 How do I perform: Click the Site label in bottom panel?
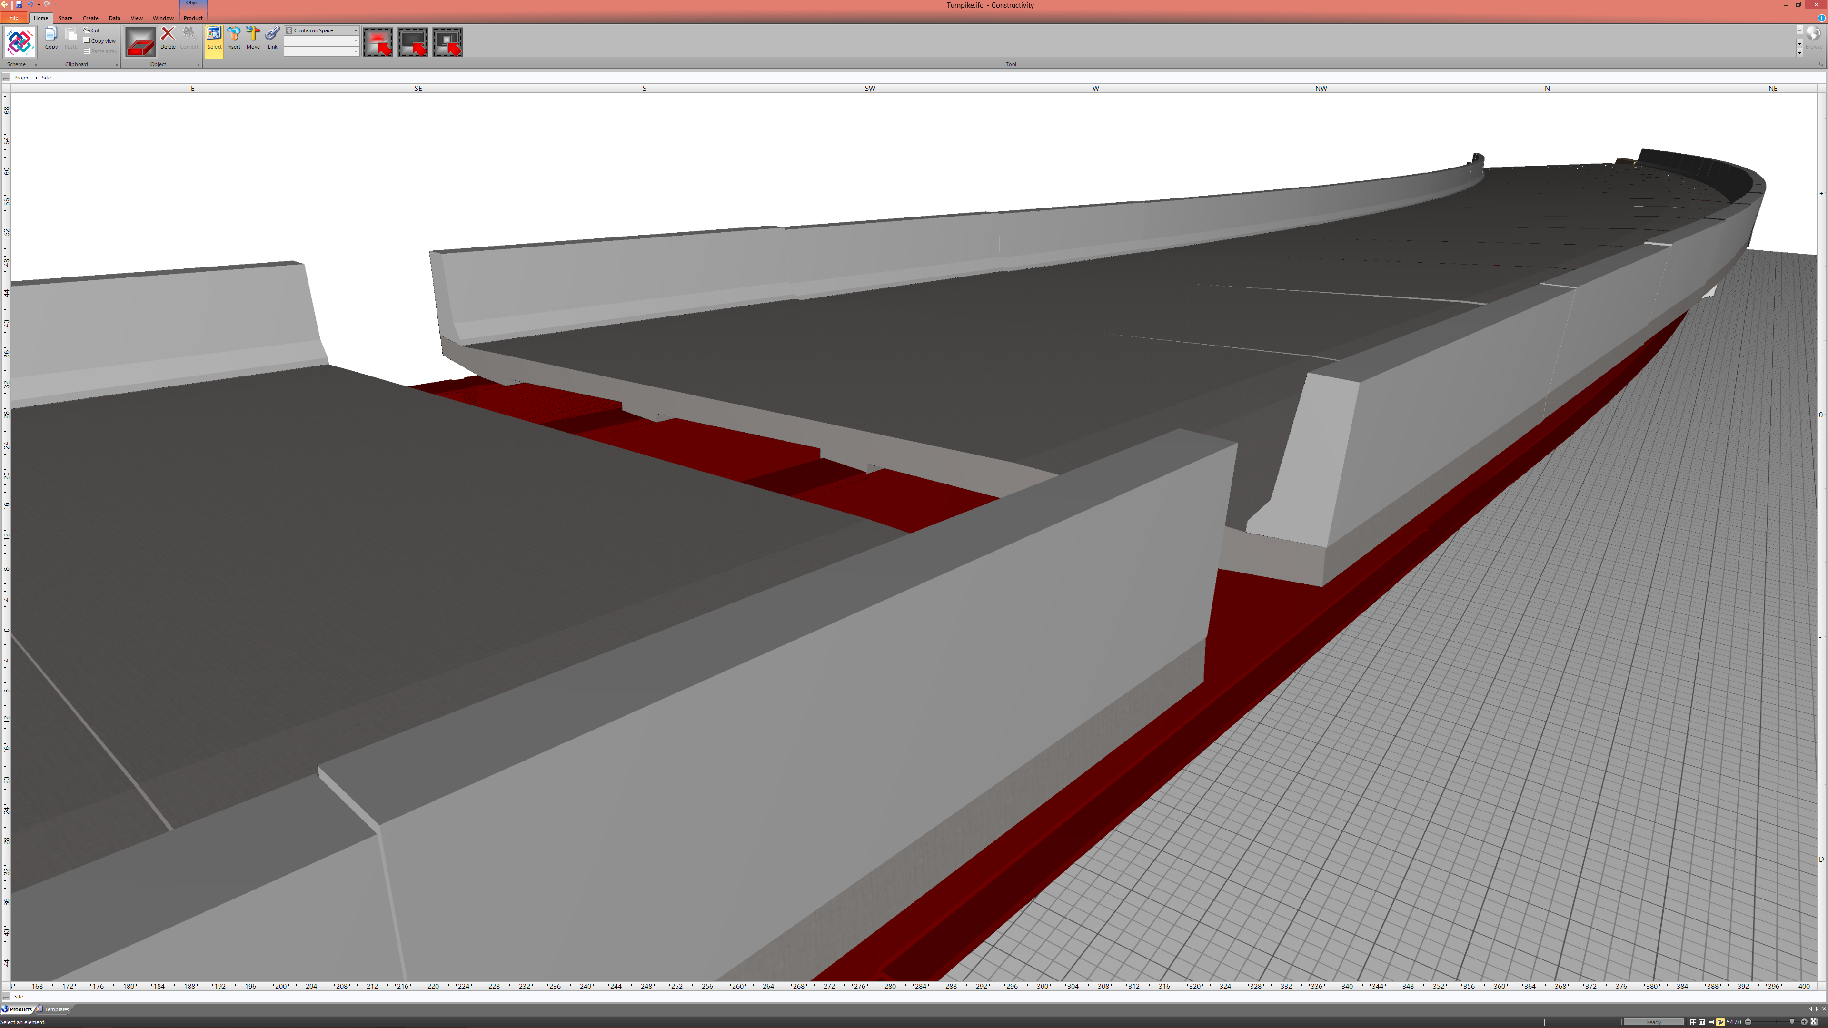[x=19, y=996]
